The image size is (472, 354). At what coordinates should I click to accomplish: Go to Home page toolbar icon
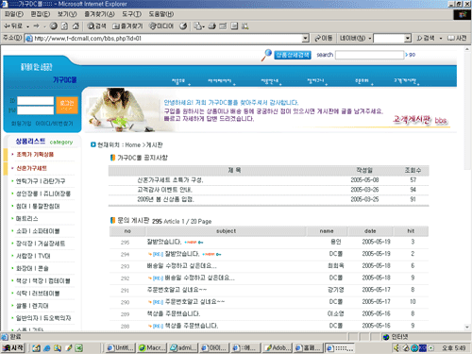tap(76, 26)
